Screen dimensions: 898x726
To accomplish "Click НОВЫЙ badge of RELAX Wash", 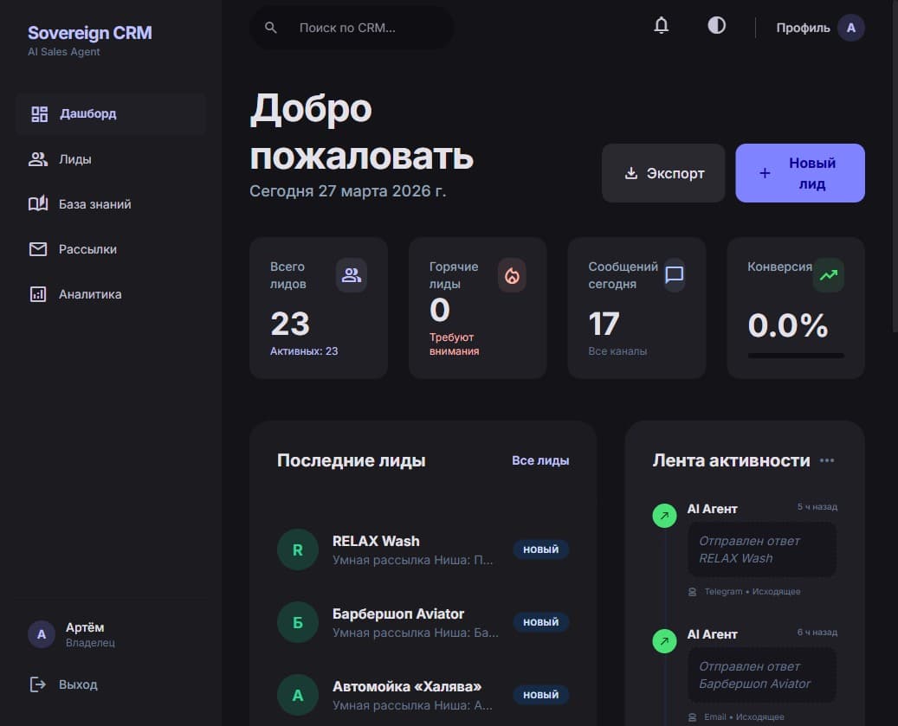I will (540, 549).
